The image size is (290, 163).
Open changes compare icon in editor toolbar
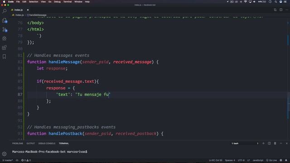275,10
